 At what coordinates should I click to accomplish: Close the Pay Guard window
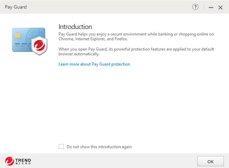[x=220, y=7]
